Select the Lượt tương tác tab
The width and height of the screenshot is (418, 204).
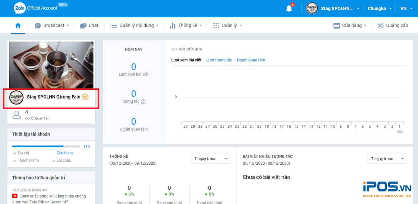pyautogui.click(x=219, y=60)
